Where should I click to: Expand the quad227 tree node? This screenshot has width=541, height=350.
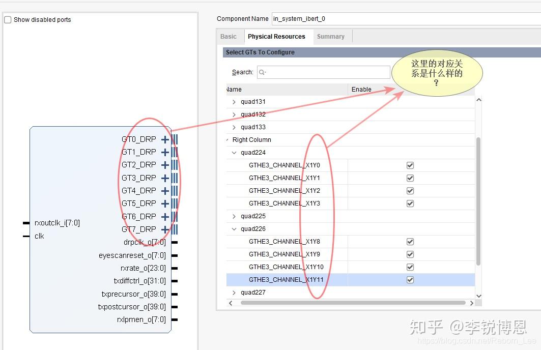tap(234, 292)
